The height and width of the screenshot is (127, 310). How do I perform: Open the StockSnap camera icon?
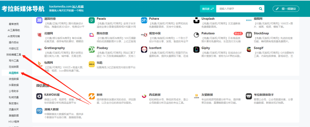pos(249,35)
